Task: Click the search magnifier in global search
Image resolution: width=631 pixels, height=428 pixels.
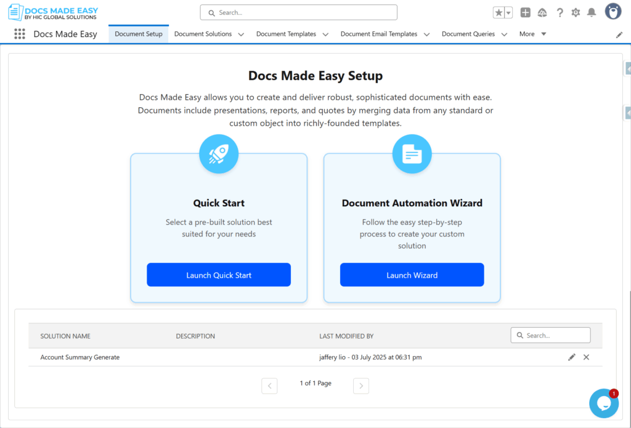Action: tap(211, 13)
